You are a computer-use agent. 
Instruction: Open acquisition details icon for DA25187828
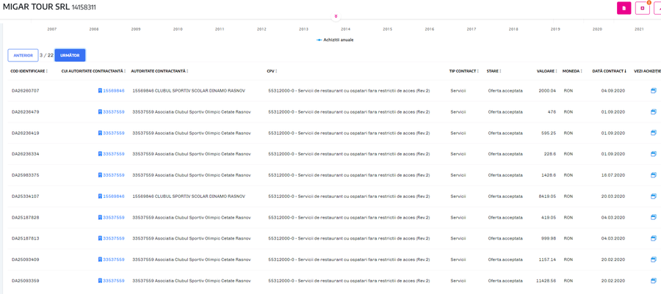click(x=654, y=217)
